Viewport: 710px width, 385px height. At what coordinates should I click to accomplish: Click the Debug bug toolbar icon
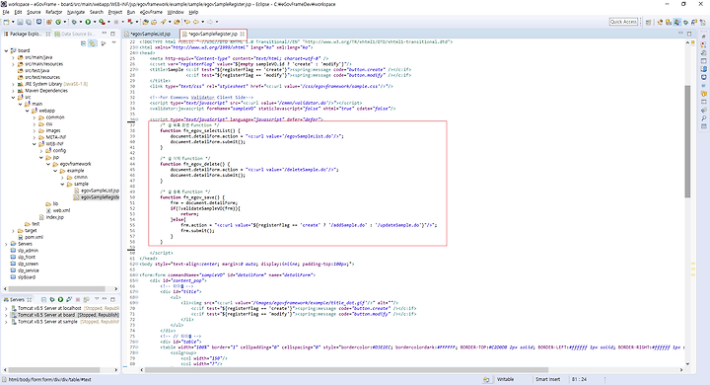click(74, 22)
